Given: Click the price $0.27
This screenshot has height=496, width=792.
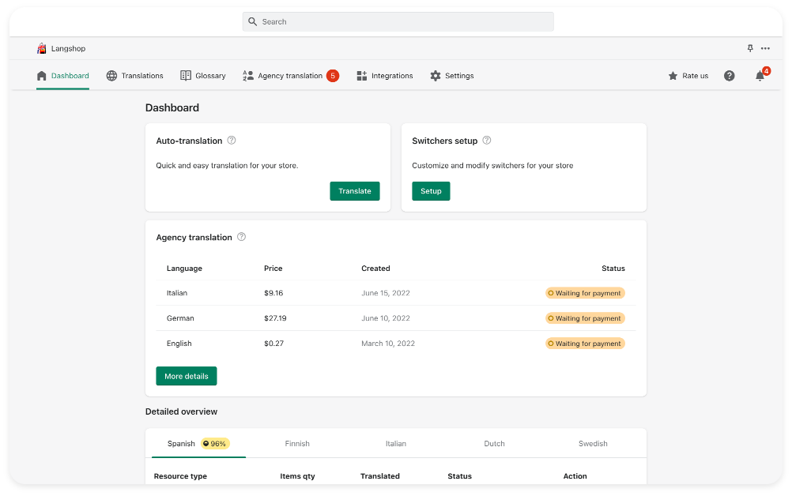Looking at the screenshot, I should [273, 344].
